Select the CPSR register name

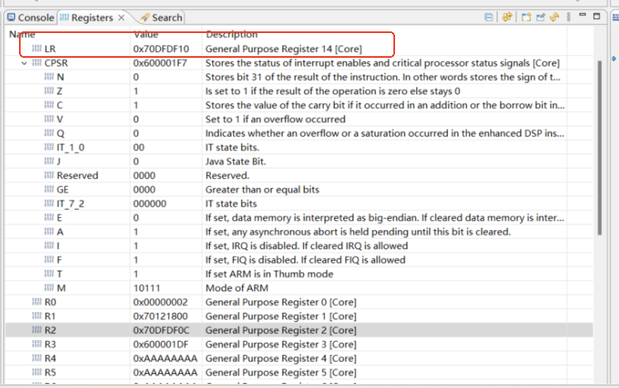pos(56,63)
